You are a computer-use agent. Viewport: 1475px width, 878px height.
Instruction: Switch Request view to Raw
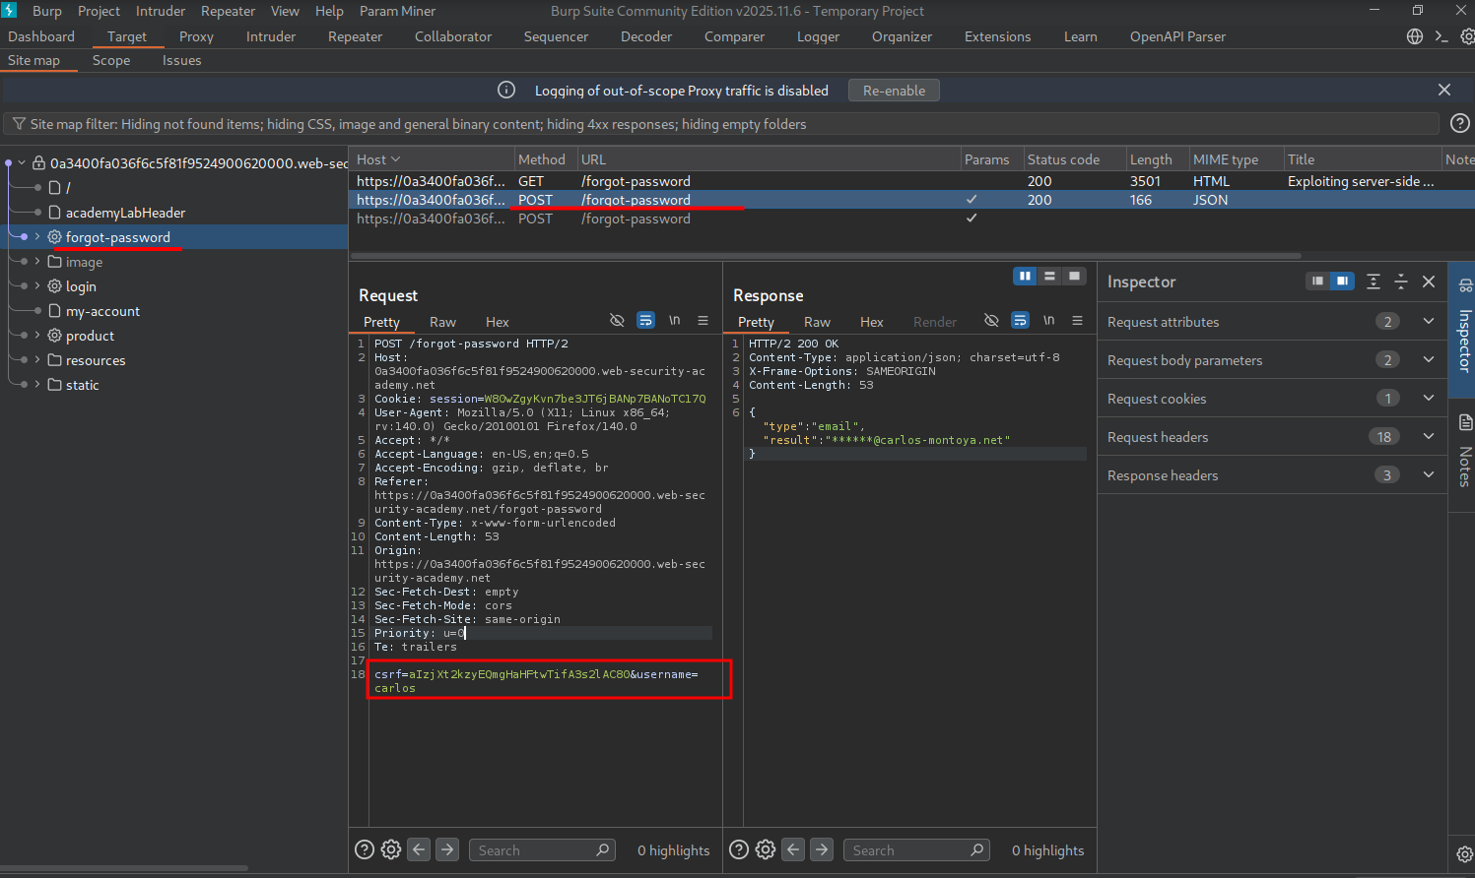[442, 322]
